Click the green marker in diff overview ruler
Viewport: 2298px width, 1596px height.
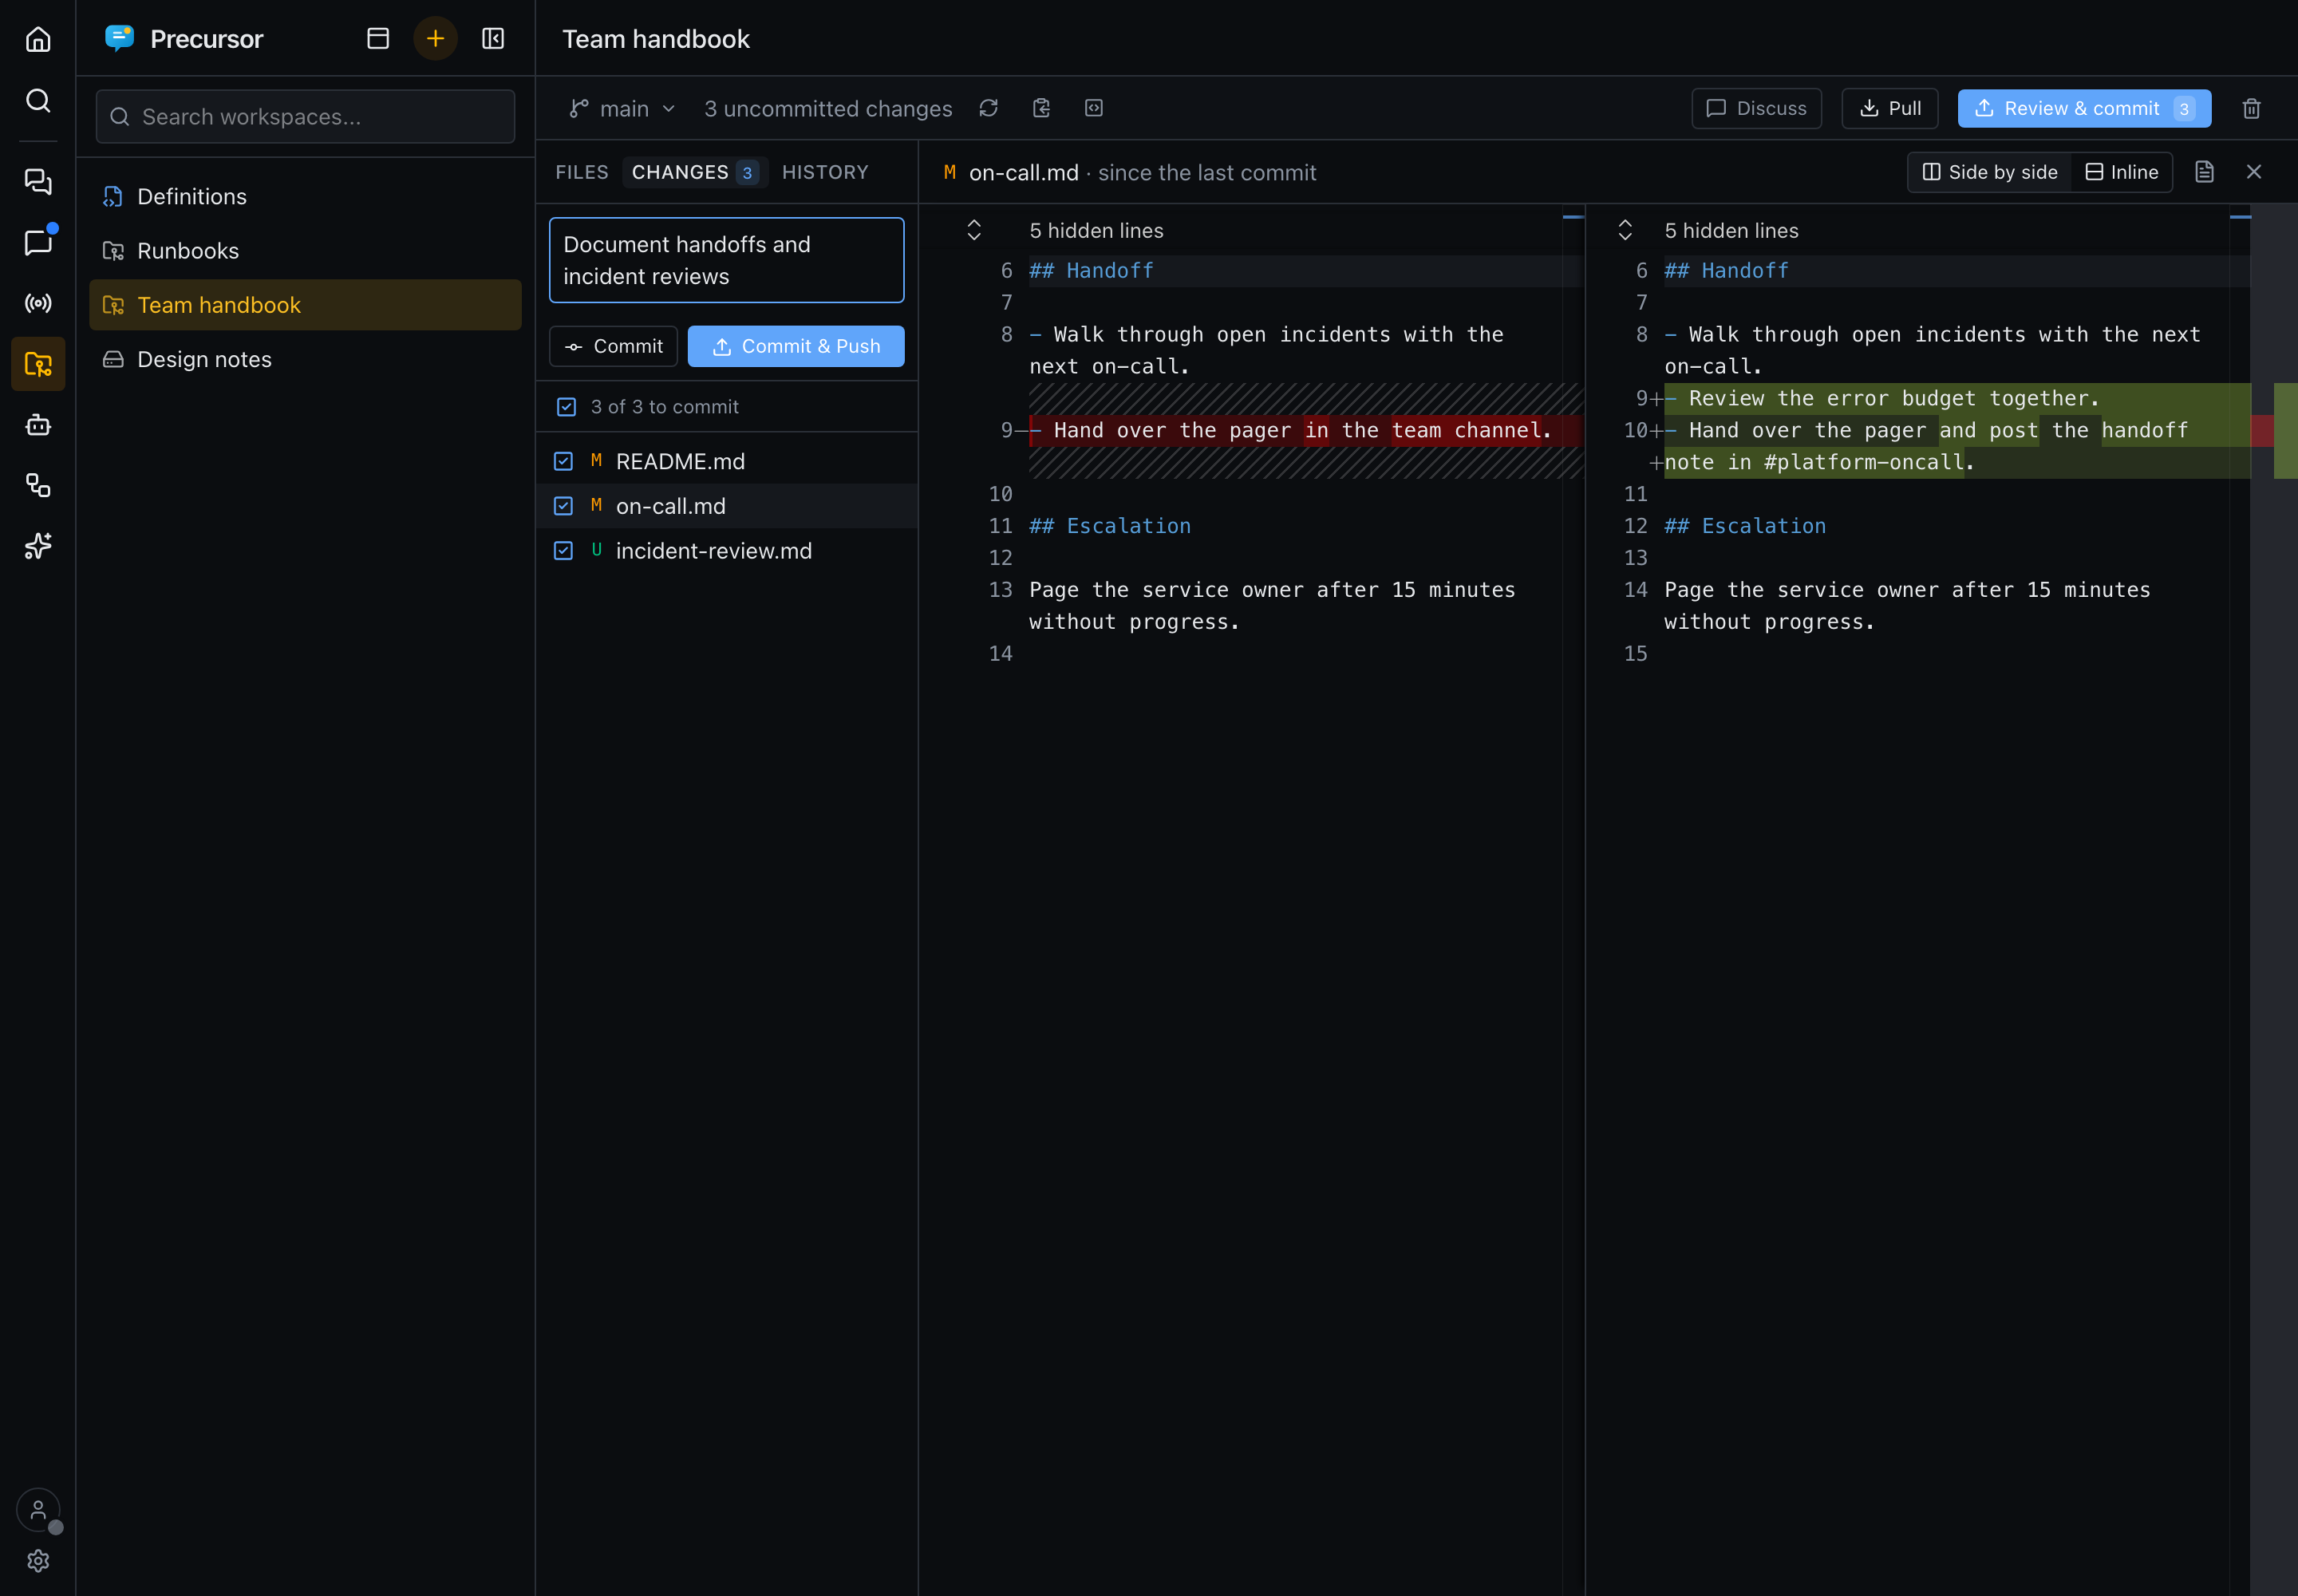click(x=2285, y=430)
